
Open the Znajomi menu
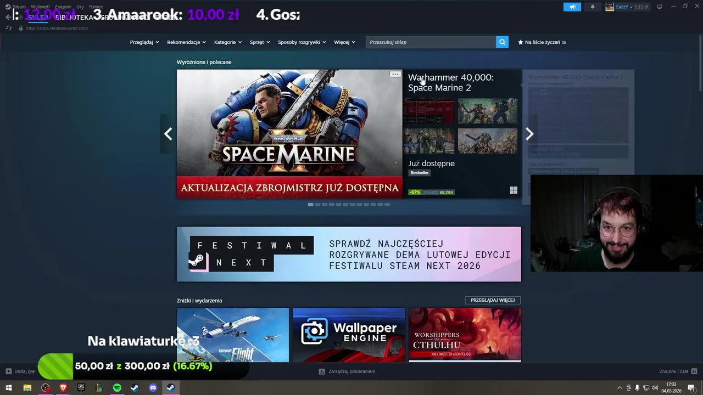coord(63,7)
